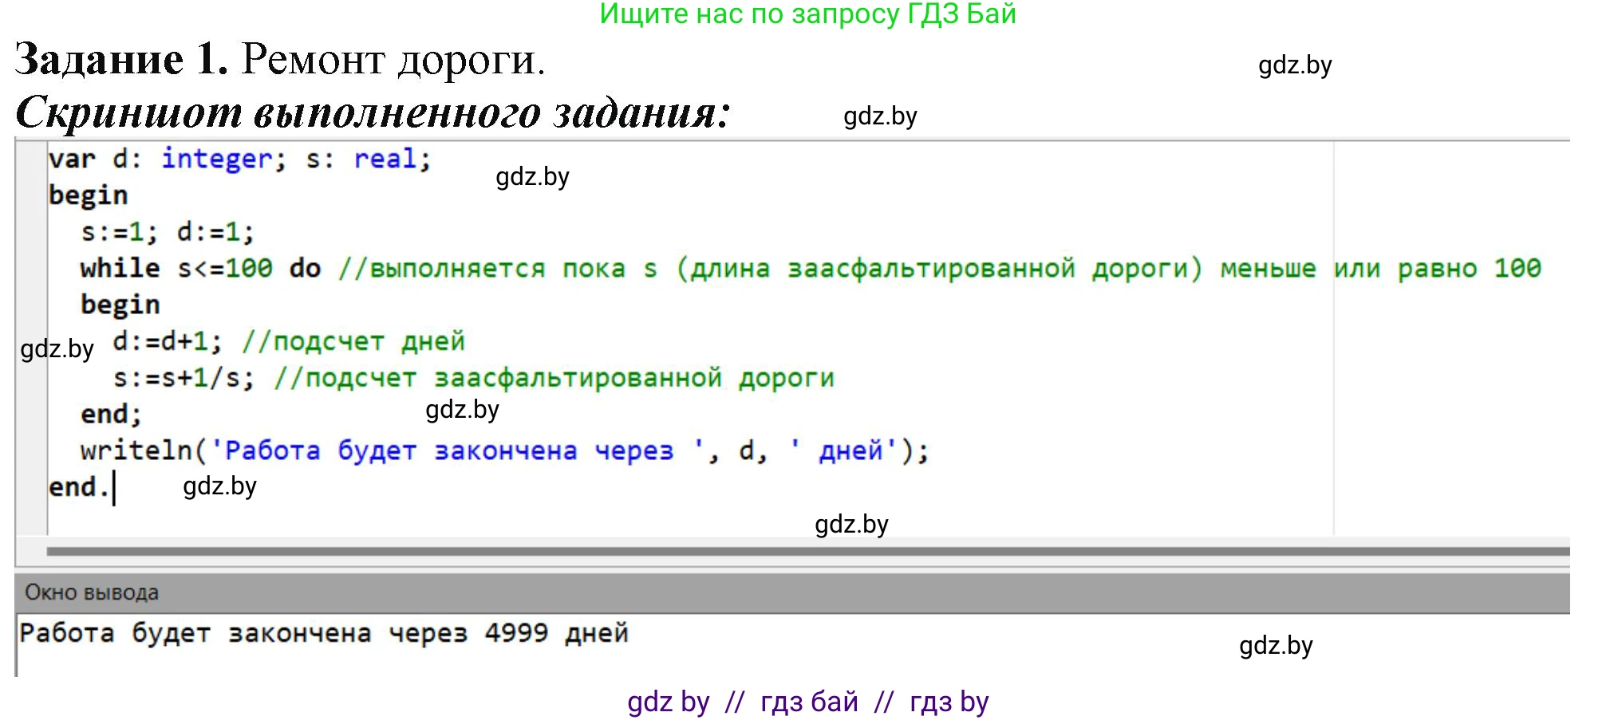Place cursor on 'integer' keyword in var line
1618x720 pixels.
click(217, 159)
